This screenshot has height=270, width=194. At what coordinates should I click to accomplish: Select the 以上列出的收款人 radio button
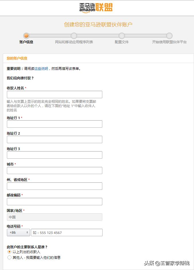[9, 252]
